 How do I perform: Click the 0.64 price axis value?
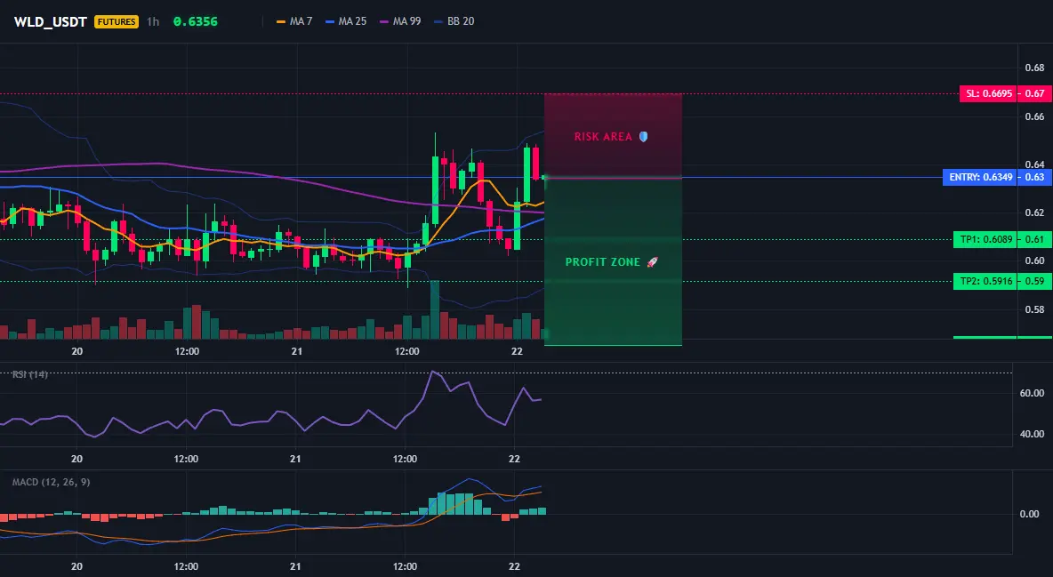click(x=1035, y=164)
